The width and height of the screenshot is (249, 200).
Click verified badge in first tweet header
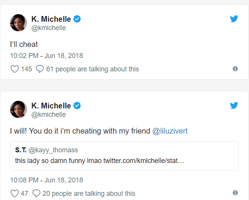77,19
